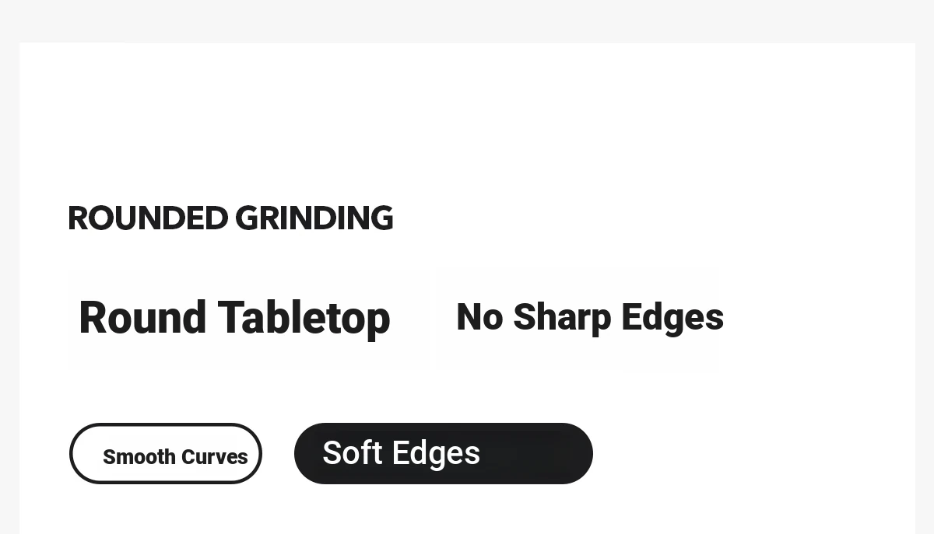Click the No Sharp Edges label
Image resolution: width=934 pixels, height=534 pixels.
(x=590, y=317)
